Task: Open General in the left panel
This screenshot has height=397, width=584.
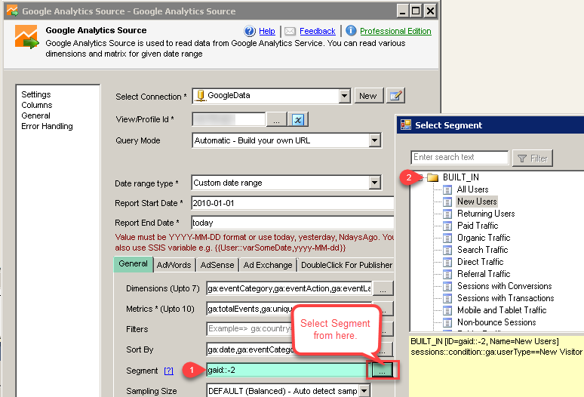Action: point(35,115)
